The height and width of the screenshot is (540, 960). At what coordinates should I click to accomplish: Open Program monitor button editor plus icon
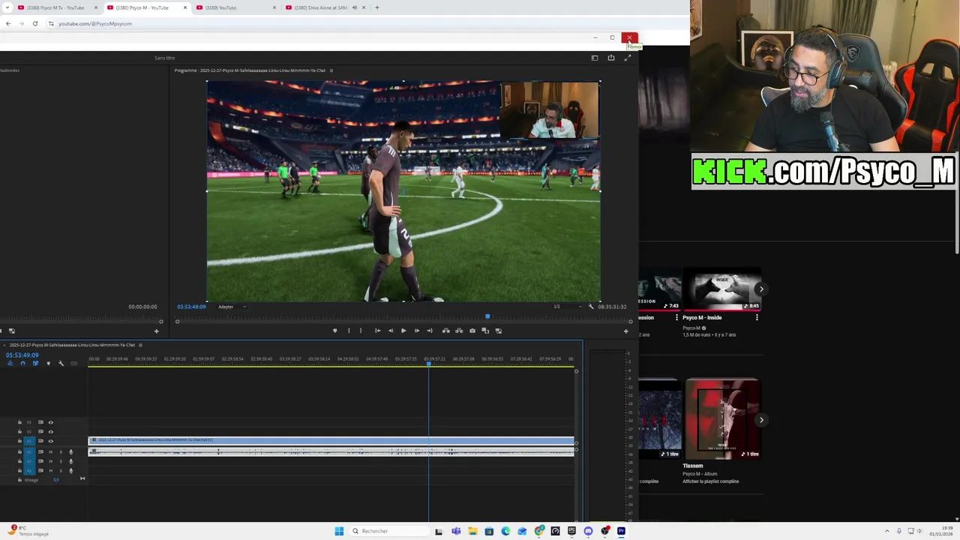pos(626,331)
